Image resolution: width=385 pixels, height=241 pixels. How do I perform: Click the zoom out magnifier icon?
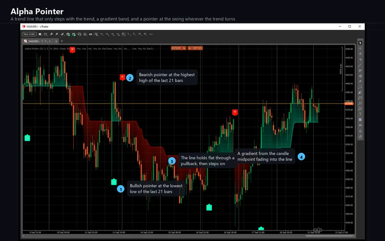tap(57, 34)
